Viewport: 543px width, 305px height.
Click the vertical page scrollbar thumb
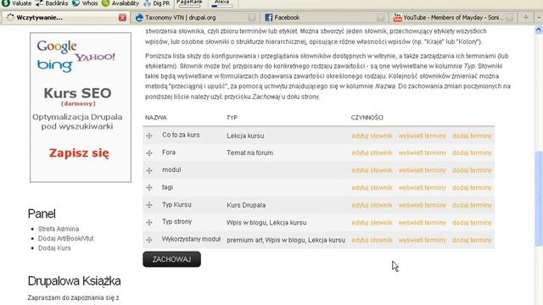(x=539, y=199)
